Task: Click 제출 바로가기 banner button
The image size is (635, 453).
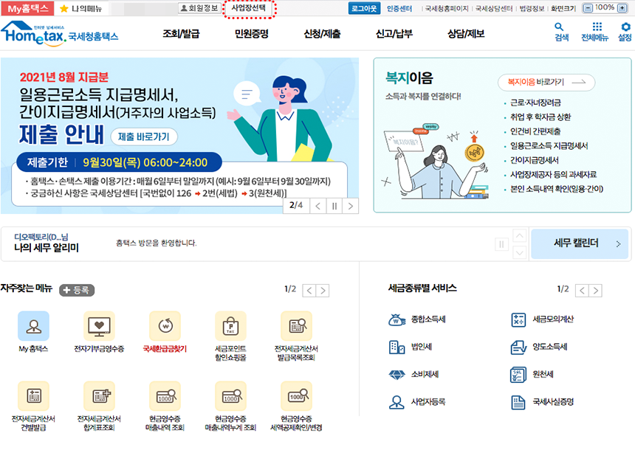Action: click(144, 136)
